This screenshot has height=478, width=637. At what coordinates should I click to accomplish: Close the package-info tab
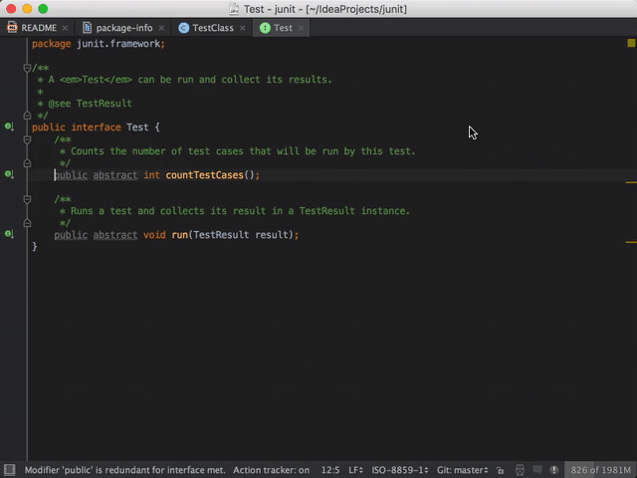click(x=161, y=28)
